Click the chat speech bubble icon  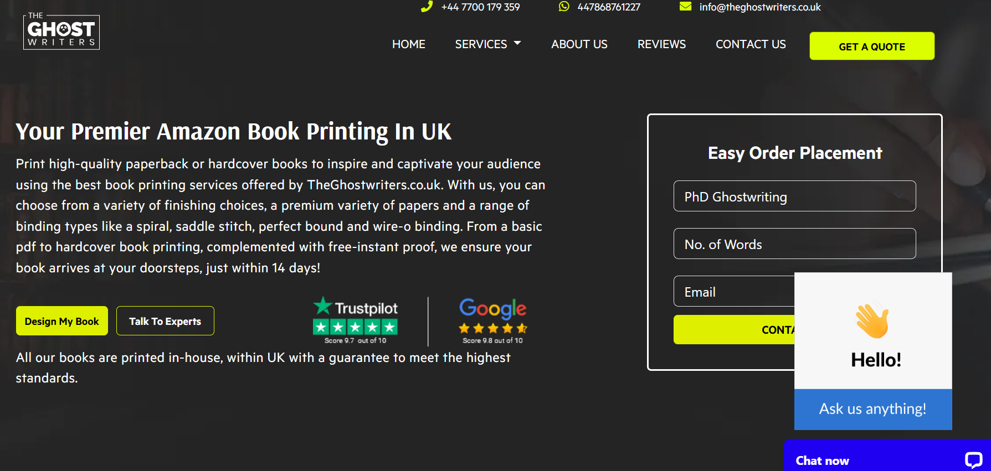click(x=973, y=460)
